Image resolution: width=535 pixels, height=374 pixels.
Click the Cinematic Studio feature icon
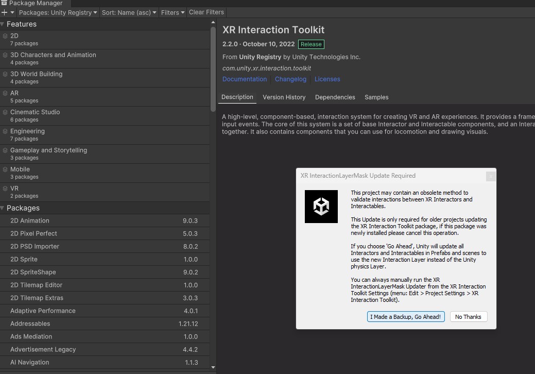[x=5, y=112]
